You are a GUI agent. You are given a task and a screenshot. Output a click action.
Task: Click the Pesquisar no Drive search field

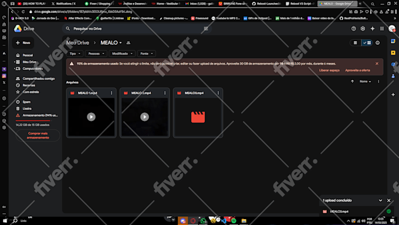137,29
